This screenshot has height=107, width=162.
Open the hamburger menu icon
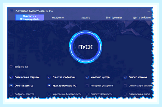coord(11,11)
